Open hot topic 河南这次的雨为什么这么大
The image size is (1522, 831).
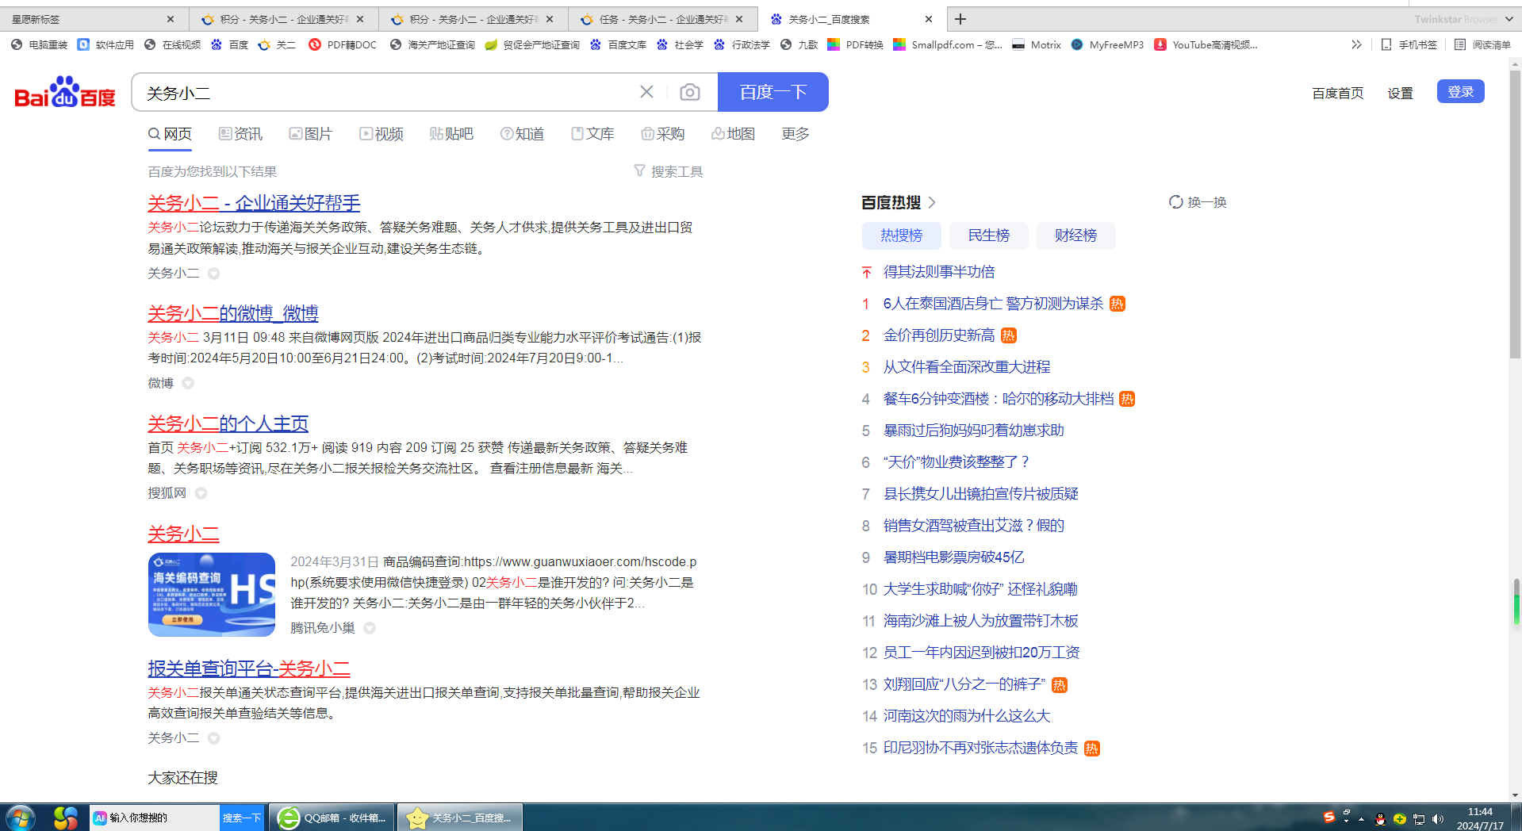(x=967, y=716)
